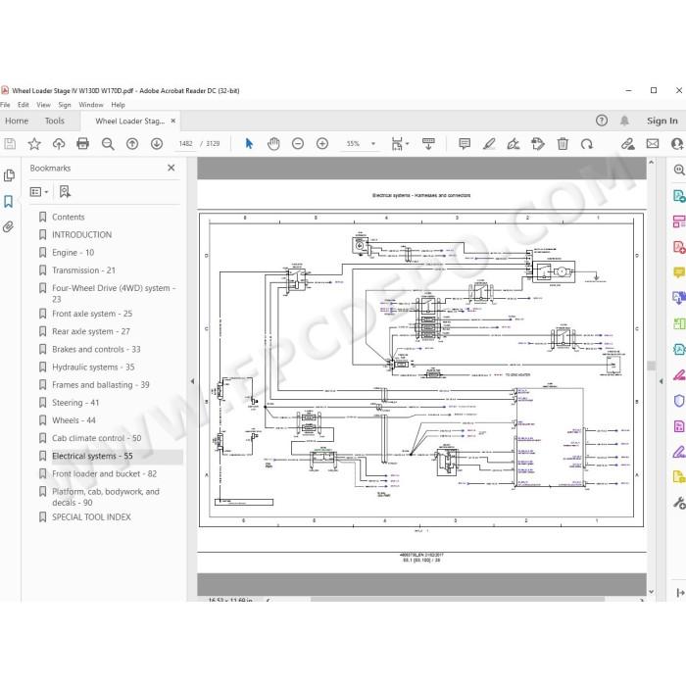The width and height of the screenshot is (686, 686).
Task: Go to previous page arrow icon
Action: pos(132,143)
